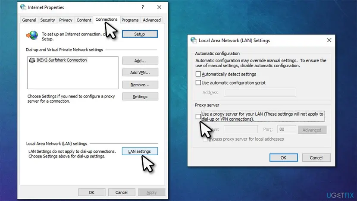
Task: Select the Connections tab
Action: (106, 19)
